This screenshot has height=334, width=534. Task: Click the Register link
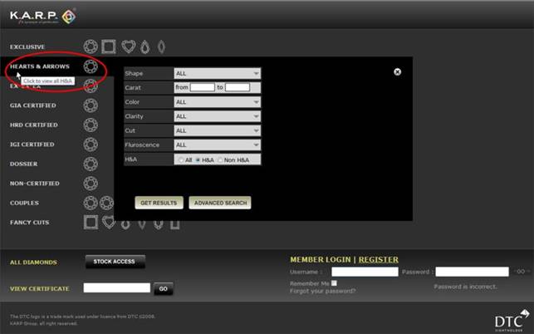pos(378,259)
